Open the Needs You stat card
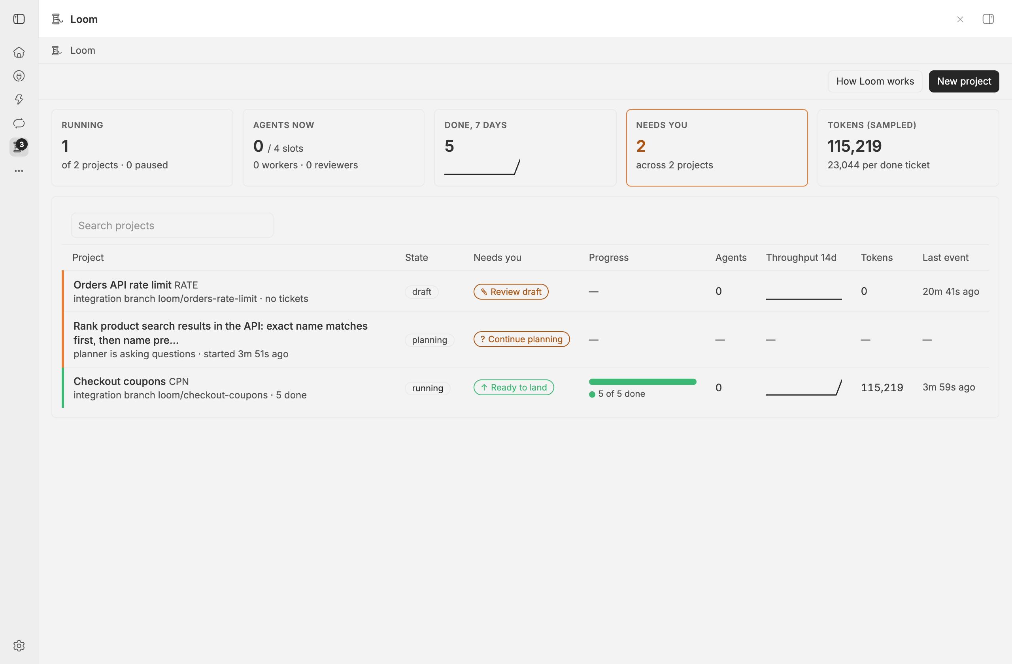Viewport: 1012px width, 664px height. [717, 148]
